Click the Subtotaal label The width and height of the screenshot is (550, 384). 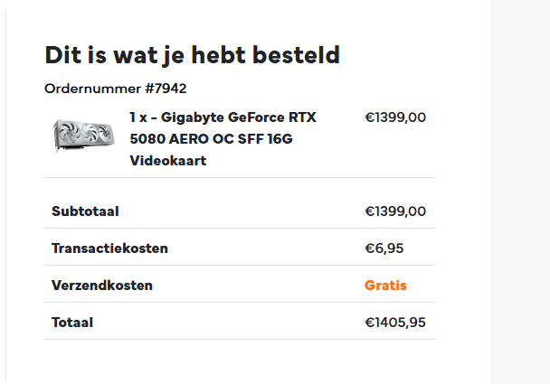(x=85, y=211)
